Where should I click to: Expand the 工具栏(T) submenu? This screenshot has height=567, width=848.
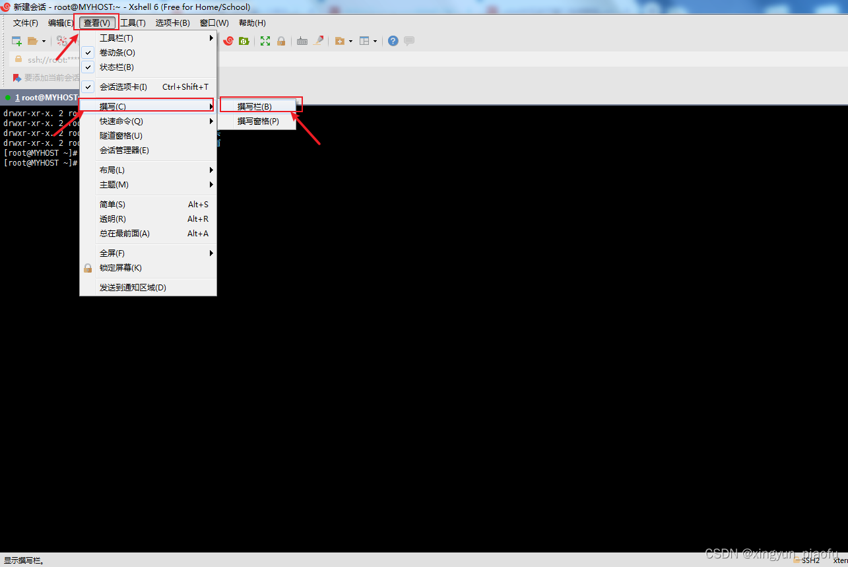[x=148, y=38]
